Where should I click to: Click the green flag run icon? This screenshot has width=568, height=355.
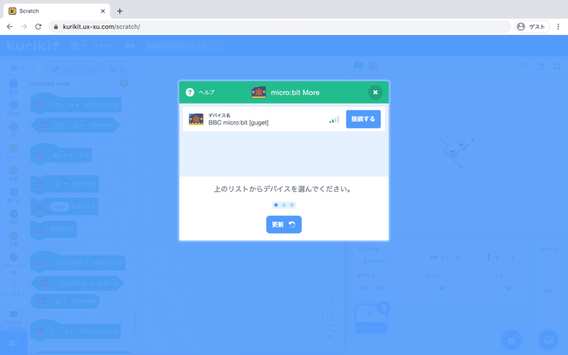pyautogui.click(x=359, y=66)
